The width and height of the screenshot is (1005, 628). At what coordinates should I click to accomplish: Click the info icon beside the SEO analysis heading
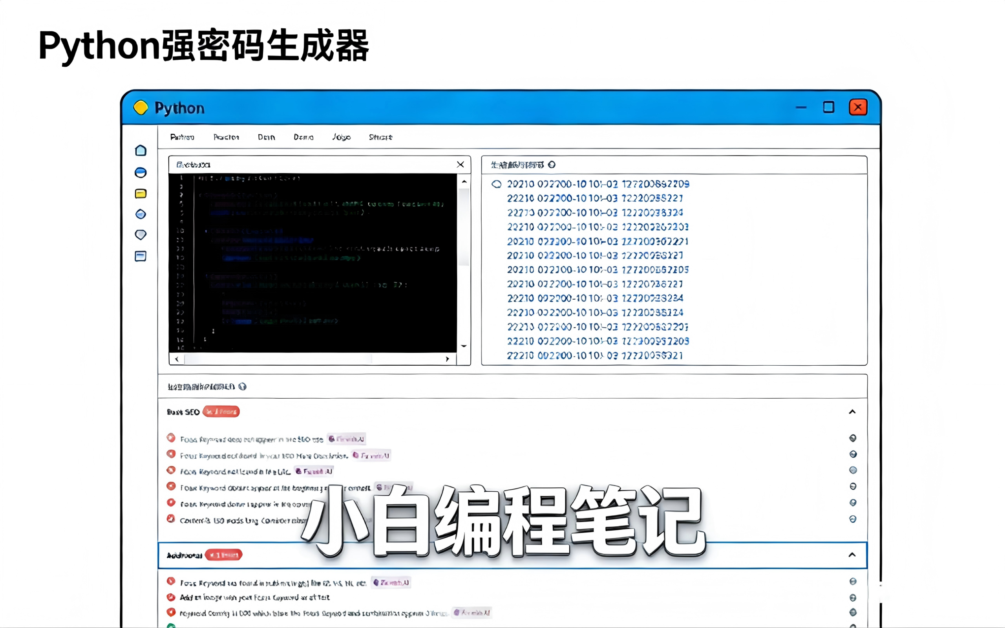point(243,386)
